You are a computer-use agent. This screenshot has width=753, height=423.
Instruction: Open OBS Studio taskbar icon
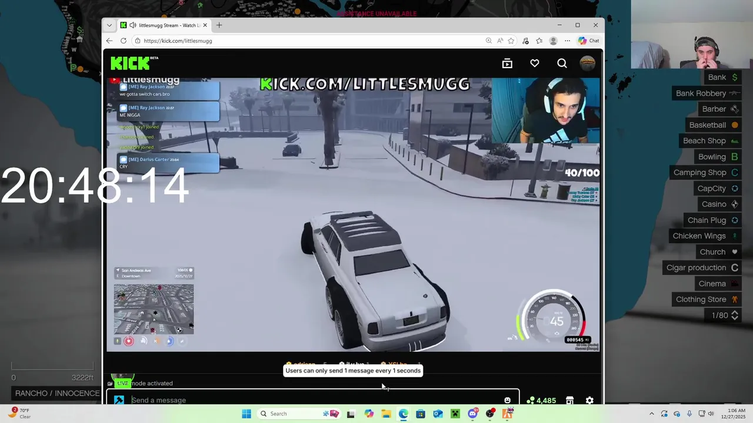(x=490, y=414)
